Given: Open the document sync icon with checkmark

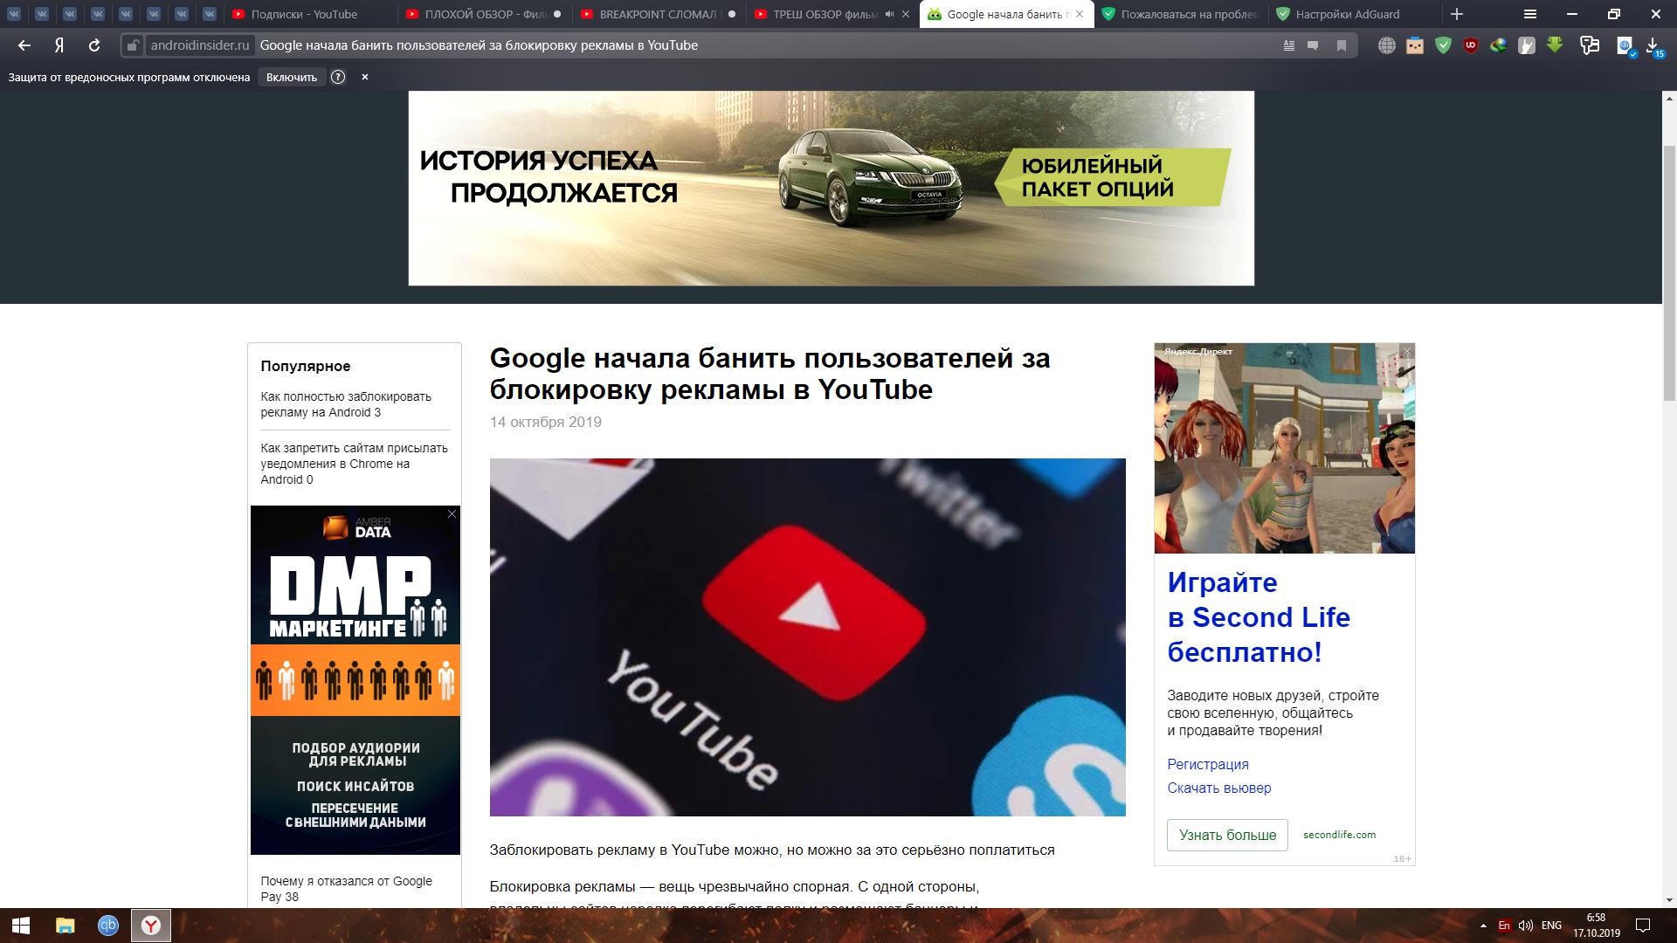Looking at the screenshot, I should [1625, 46].
